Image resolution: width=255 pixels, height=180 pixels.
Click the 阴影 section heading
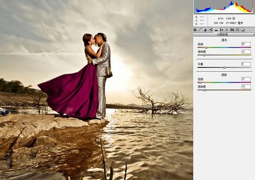[224, 75]
